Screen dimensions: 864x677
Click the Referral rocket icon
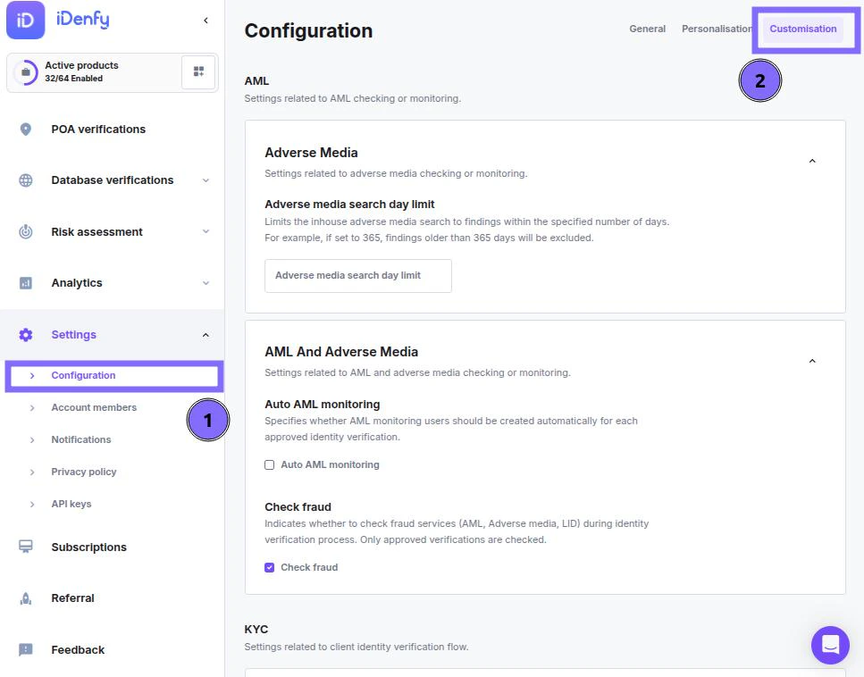pos(25,598)
